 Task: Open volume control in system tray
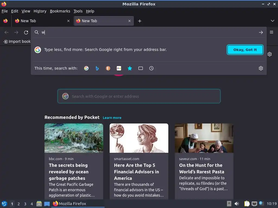(x=237, y=204)
